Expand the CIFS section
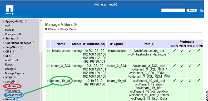The image size is (208, 101). coord(8,52)
